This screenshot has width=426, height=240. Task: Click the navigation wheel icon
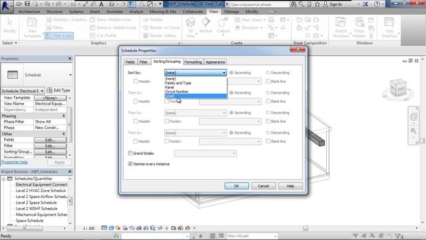[413, 117]
